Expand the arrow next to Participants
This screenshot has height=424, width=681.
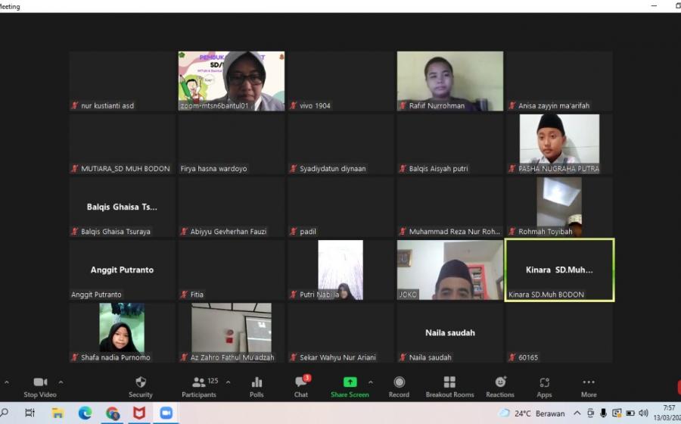[229, 382]
